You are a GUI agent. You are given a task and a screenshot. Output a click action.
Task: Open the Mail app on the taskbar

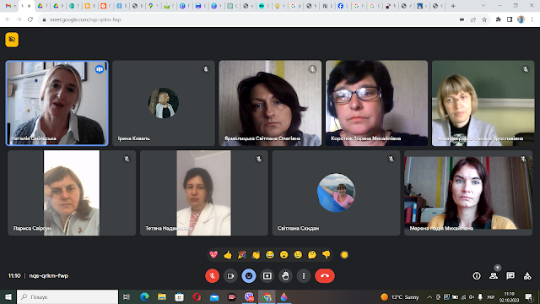pos(214,296)
